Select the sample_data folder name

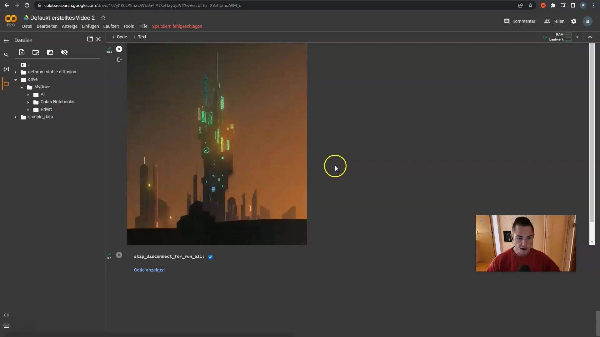pos(41,117)
